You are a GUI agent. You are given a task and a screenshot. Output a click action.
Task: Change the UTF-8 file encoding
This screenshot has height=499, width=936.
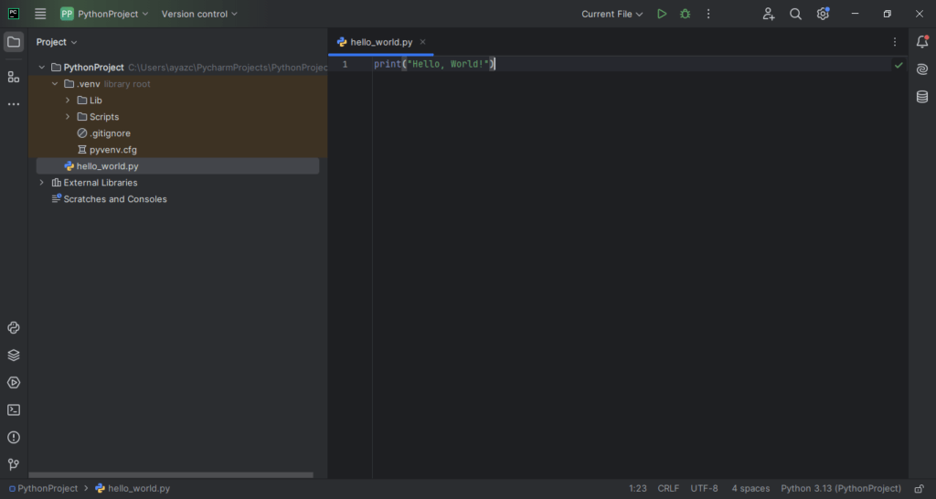[705, 488]
